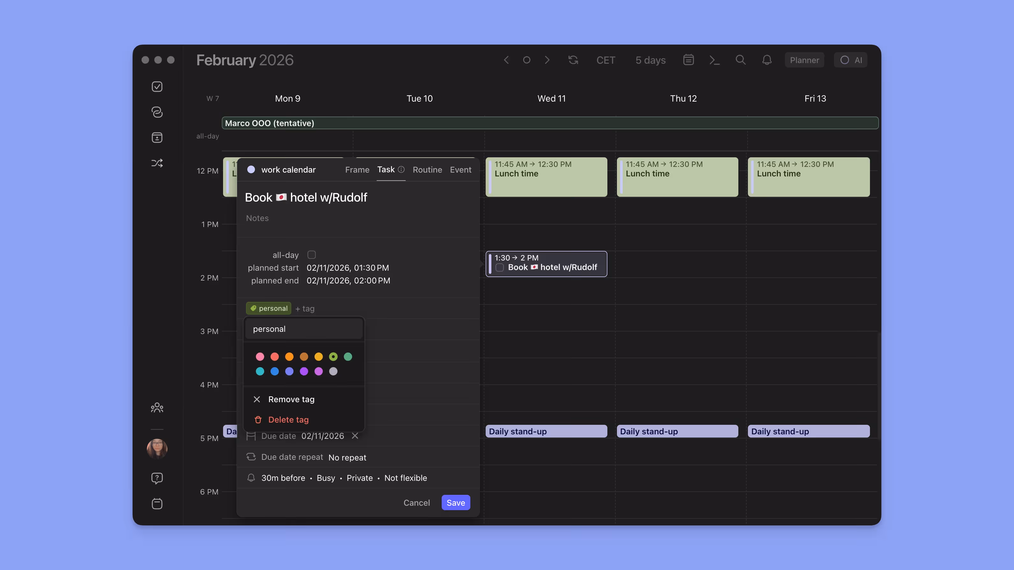
Task: Open notifications via the bell icon
Action: [x=767, y=60]
